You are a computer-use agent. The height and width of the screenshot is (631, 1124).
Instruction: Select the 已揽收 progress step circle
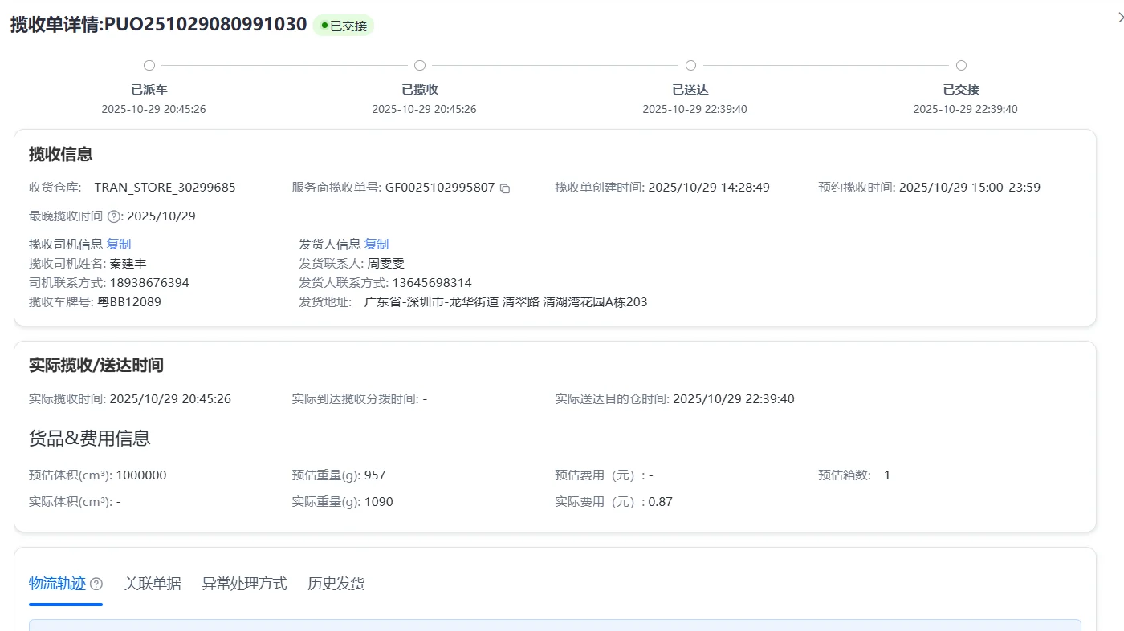point(420,66)
